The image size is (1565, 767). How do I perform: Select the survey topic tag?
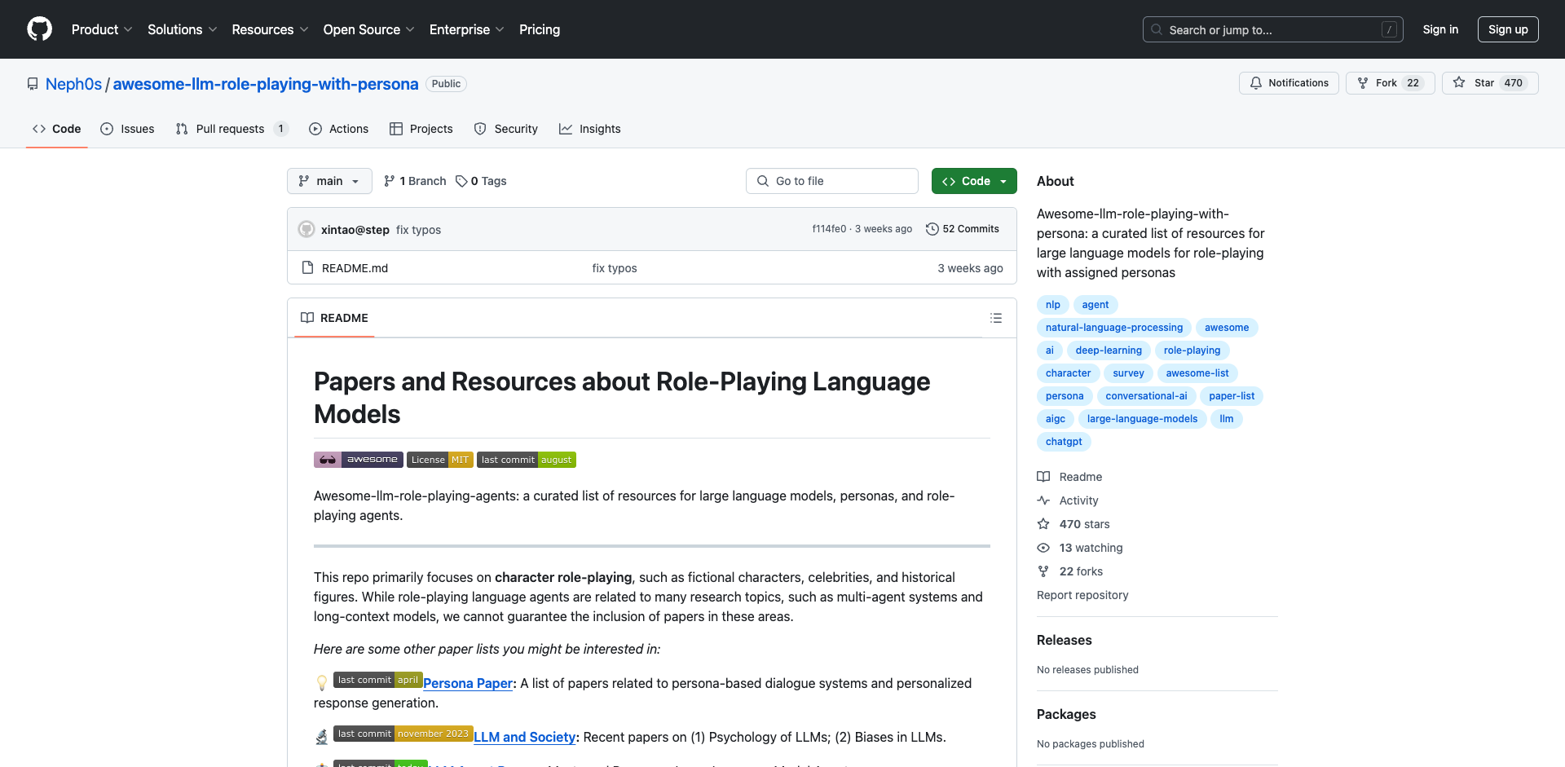click(x=1128, y=373)
